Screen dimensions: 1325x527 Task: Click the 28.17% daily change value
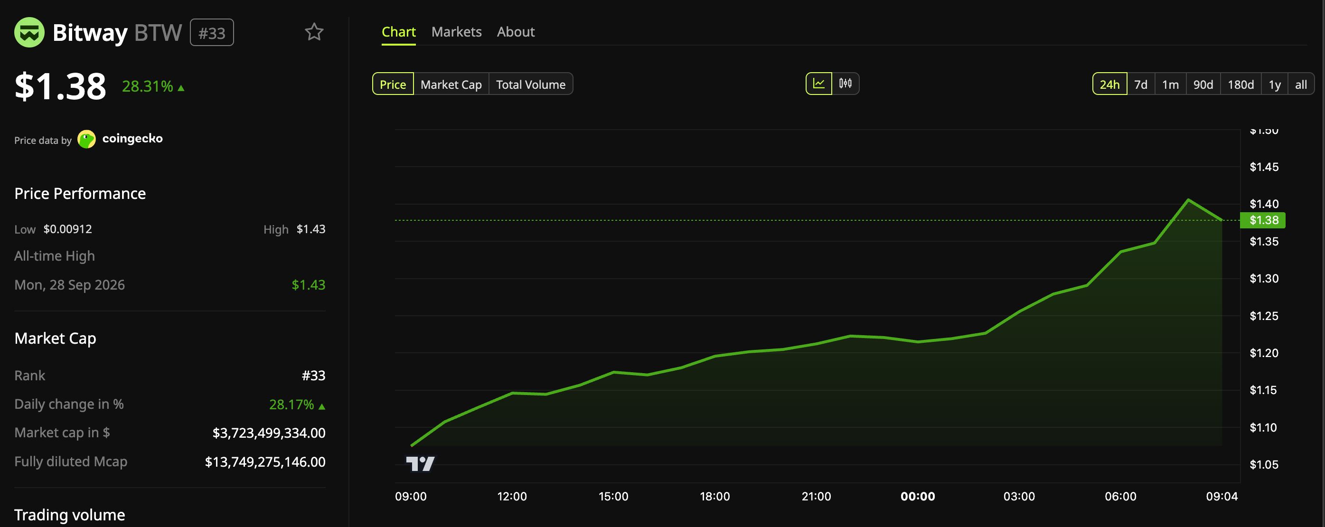click(291, 405)
